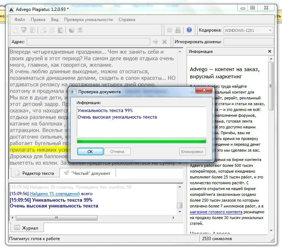Image resolution: width=282 pixels, height=247 pixels.
Task: Click OK in Проверка документа dialog
Action: point(90,152)
